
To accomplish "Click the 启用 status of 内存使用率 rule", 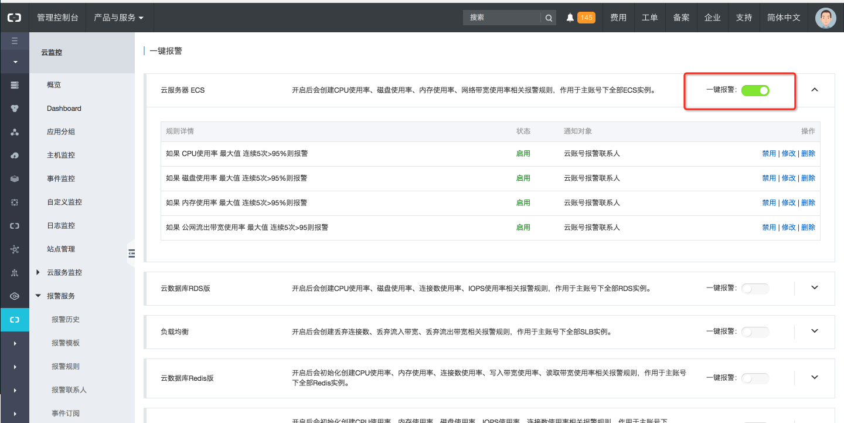I will pyautogui.click(x=523, y=203).
